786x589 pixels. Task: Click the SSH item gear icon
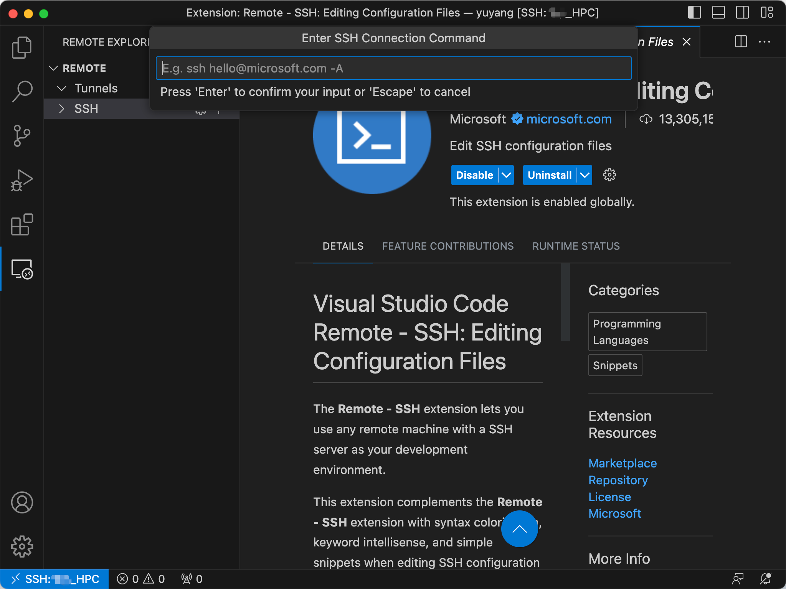pos(201,113)
